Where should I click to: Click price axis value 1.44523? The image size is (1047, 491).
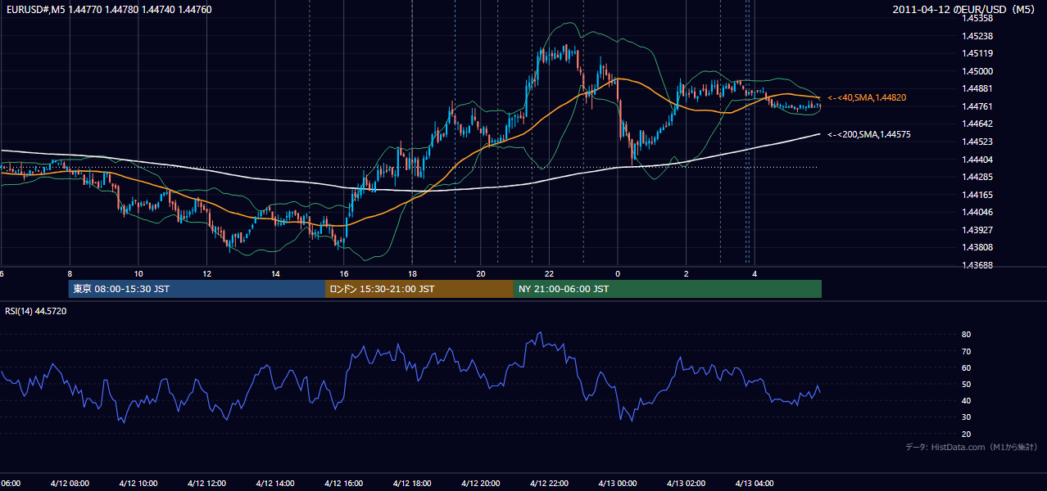[x=977, y=142]
